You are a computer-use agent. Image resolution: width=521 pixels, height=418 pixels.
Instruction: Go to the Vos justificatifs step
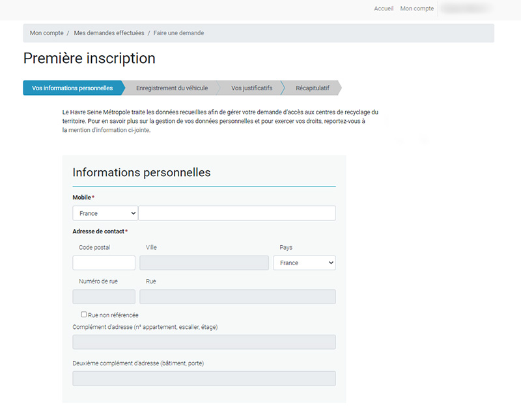(x=251, y=88)
